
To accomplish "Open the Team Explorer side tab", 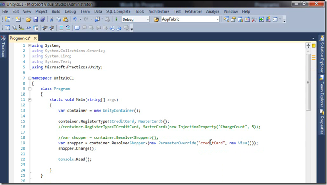I will tap(321, 91).
